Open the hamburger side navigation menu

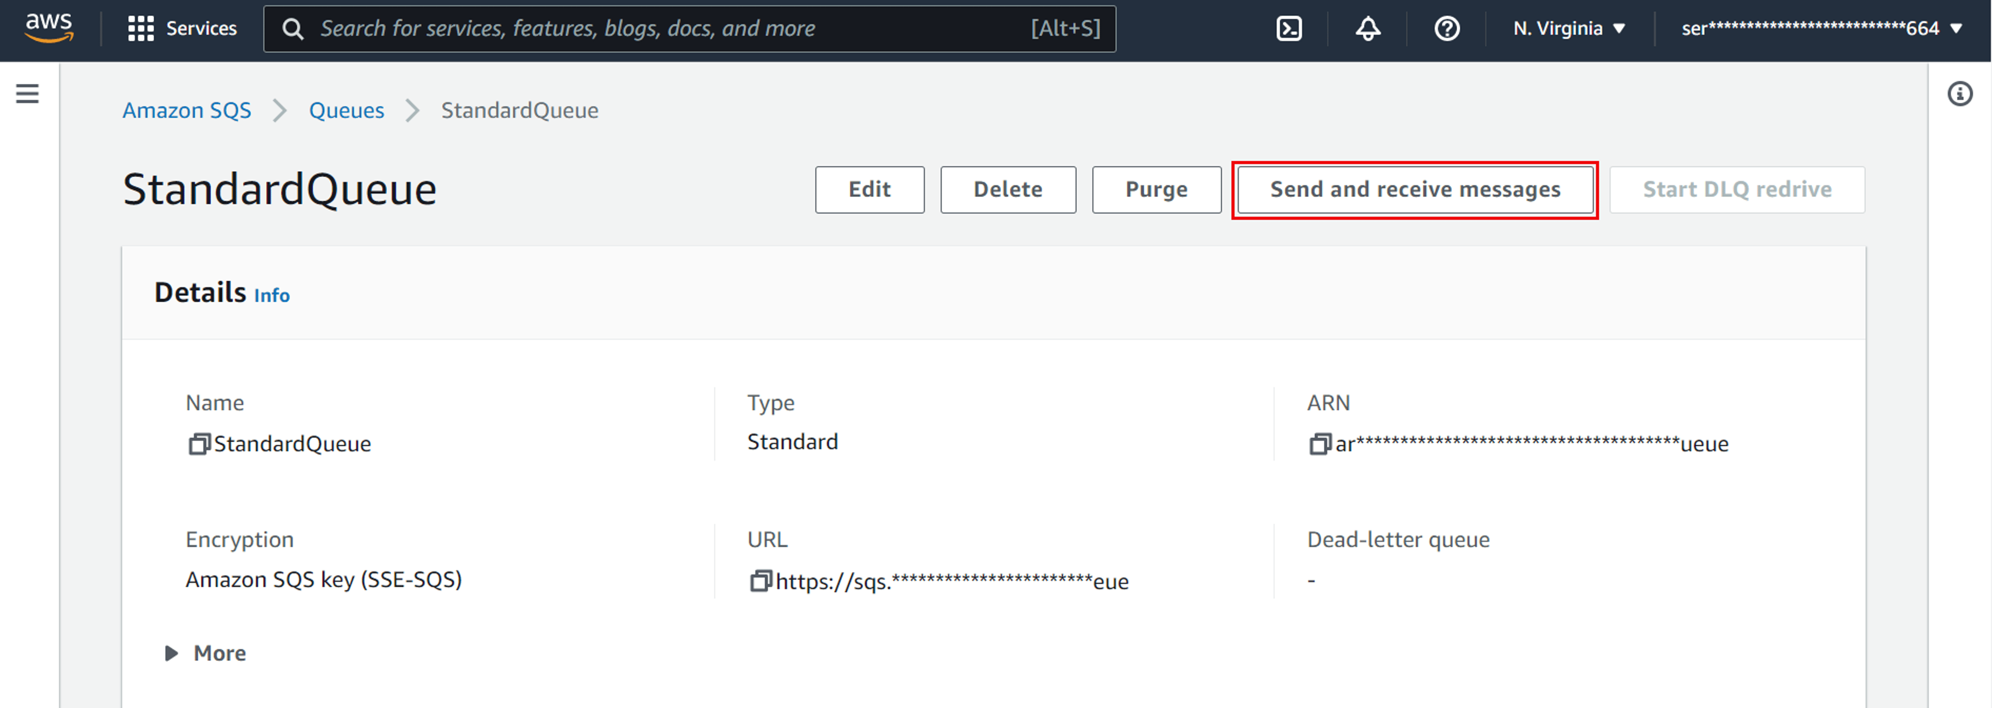point(28,93)
